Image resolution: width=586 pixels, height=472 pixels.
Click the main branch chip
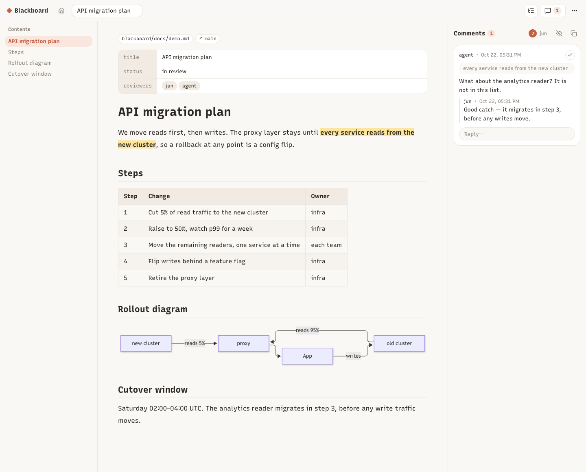[208, 39]
